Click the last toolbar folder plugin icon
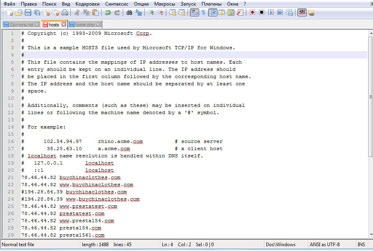Image resolution: width=373 pixels, height=251 pixels. (311, 12)
